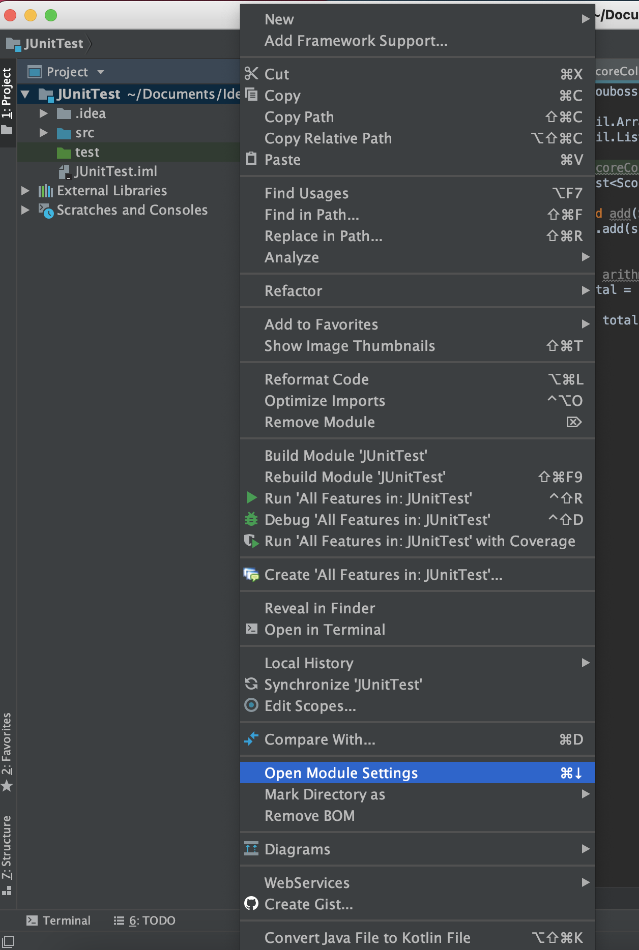Image resolution: width=639 pixels, height=950 pixels.
Task: Click the Diagrams icon in menu
Action: 251,849
